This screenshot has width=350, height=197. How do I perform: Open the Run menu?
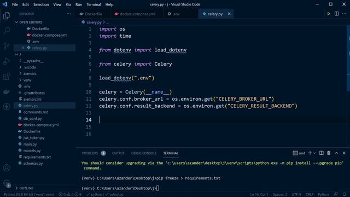(79, 4)
